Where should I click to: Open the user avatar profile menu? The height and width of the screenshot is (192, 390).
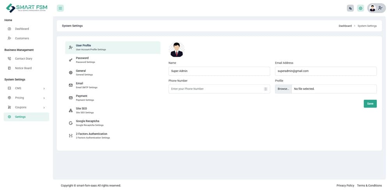coord(376,8)
